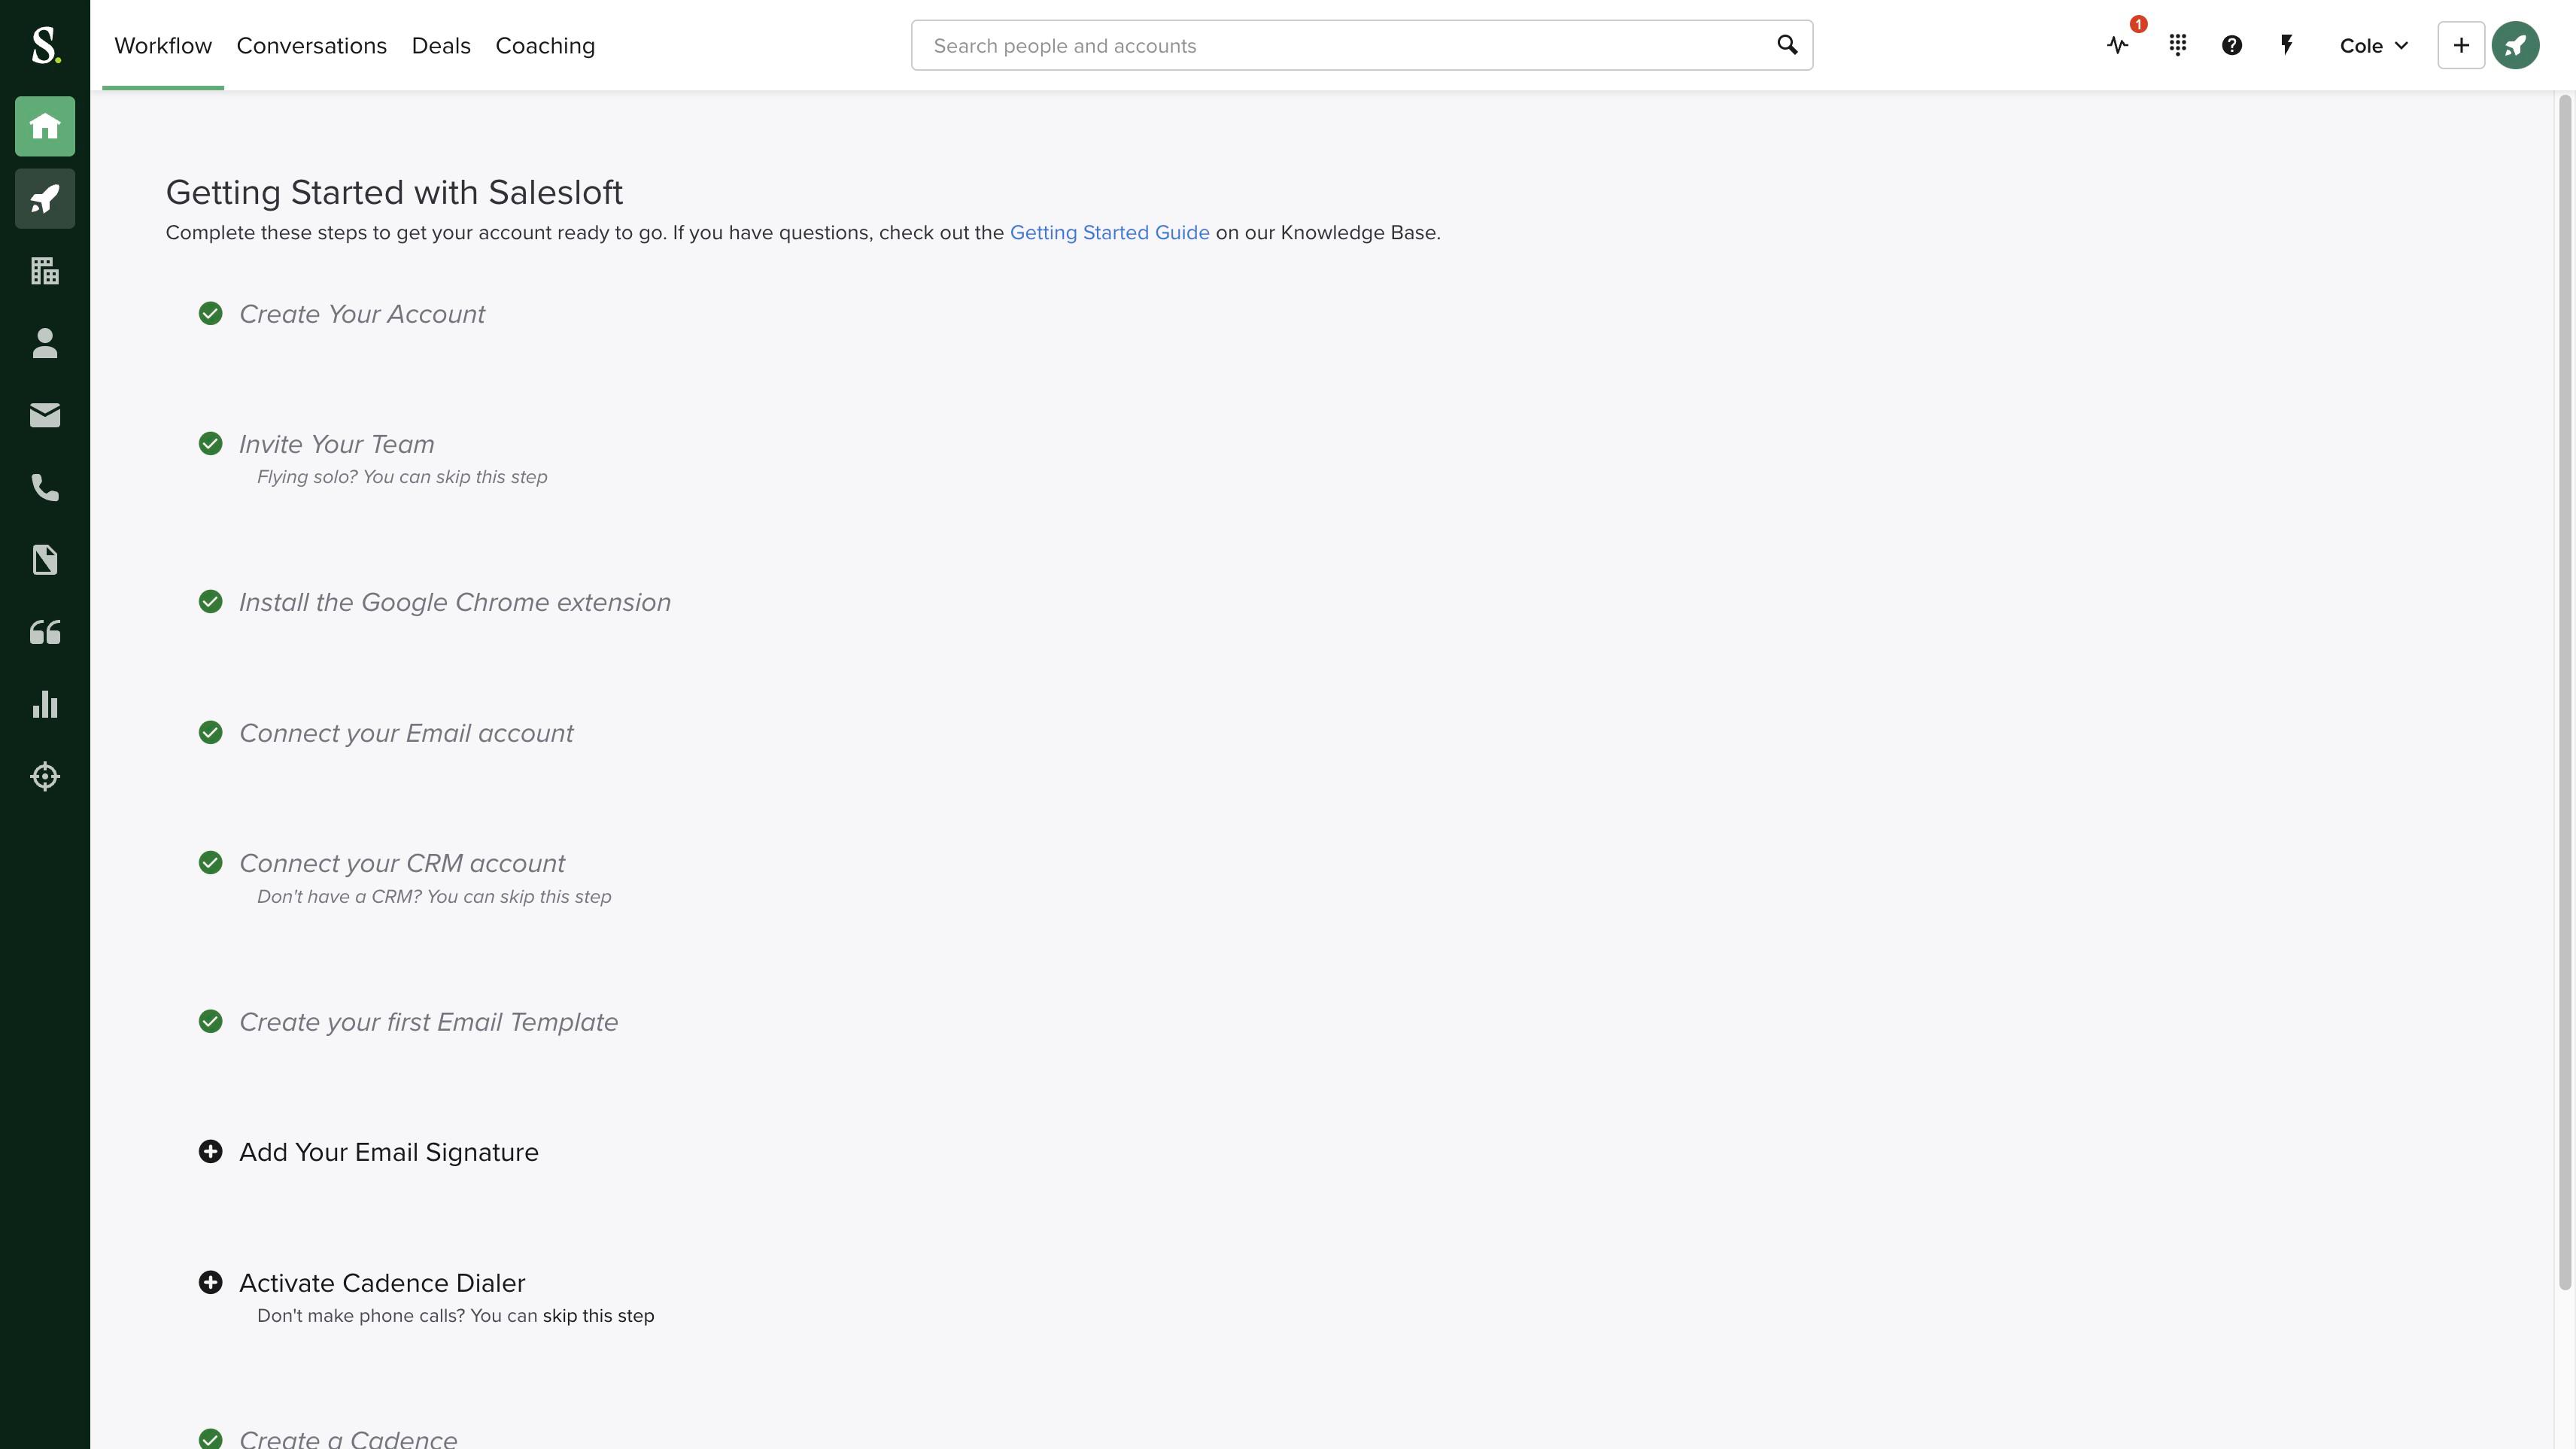
Task: Click the Flying solo skip note text
Action: coord(402,477)
